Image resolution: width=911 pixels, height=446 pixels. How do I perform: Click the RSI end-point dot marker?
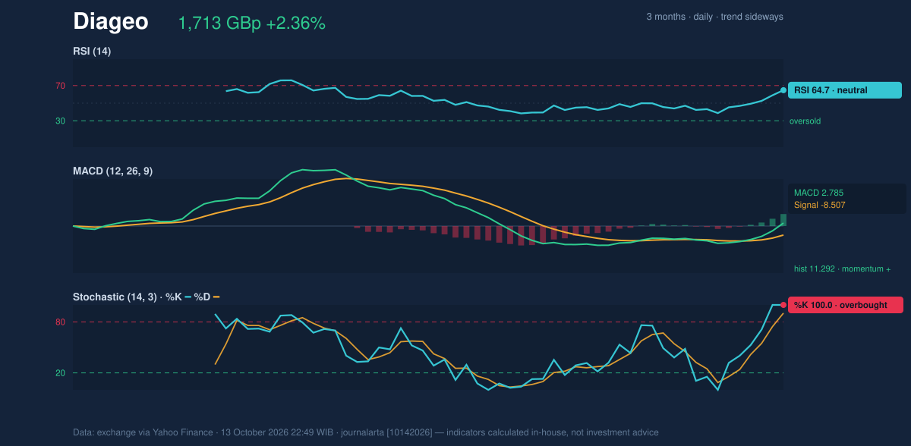tap(783, 90)
